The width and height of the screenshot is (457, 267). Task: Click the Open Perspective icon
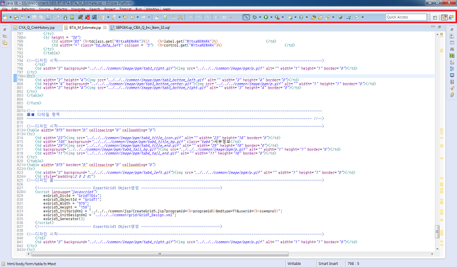coord(435,17)
